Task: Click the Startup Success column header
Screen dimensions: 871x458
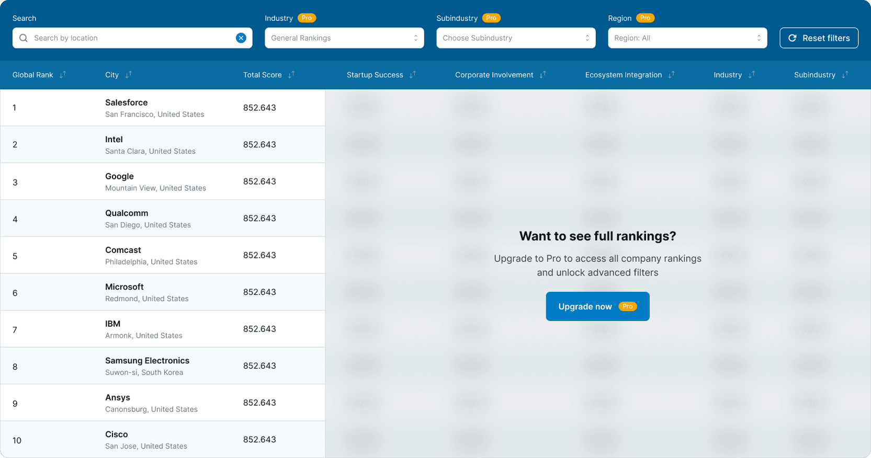Action: (375, 75)
